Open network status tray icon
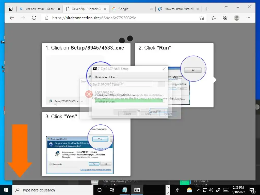This screenshot has height=195, width=260. [205, 190]
